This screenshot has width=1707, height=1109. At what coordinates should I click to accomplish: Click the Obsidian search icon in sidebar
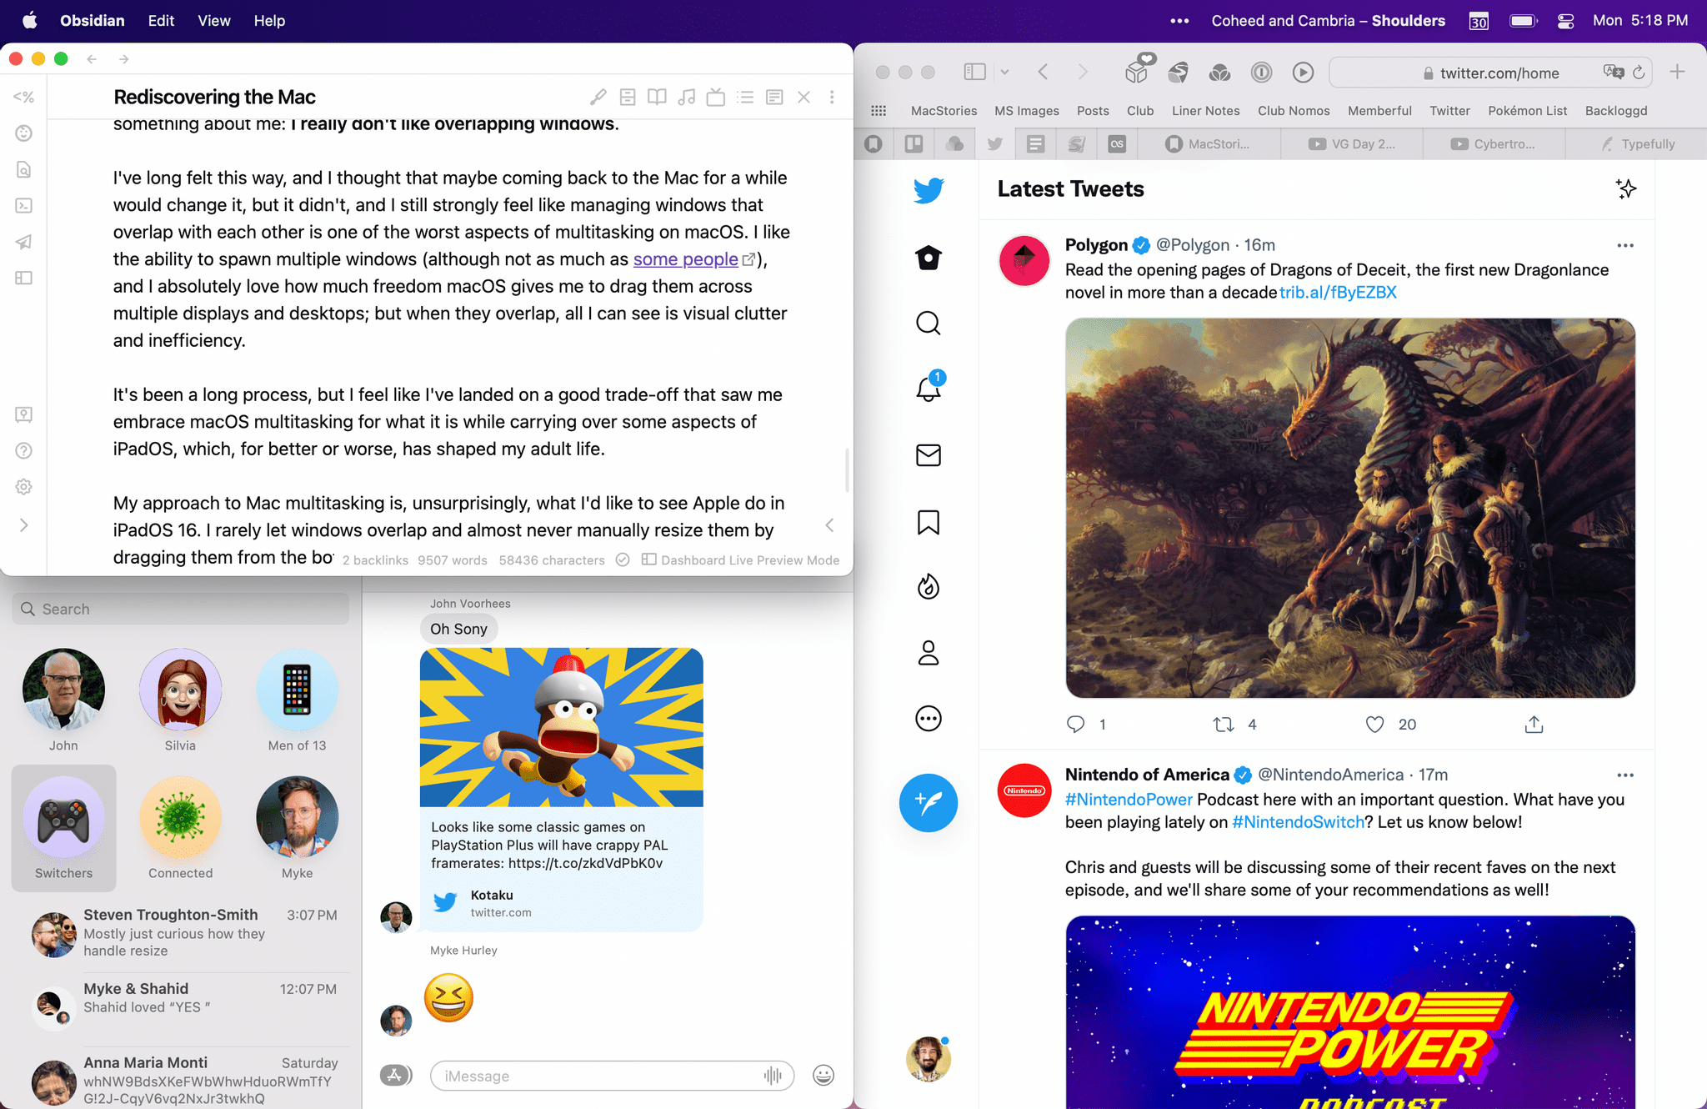click(x=23, y=169)
